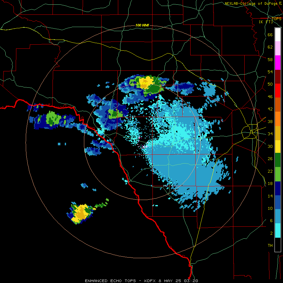Viewport: 283px width, 283px height.
Task: Select the 14 value on legend scale
Action: click(270, 196)
